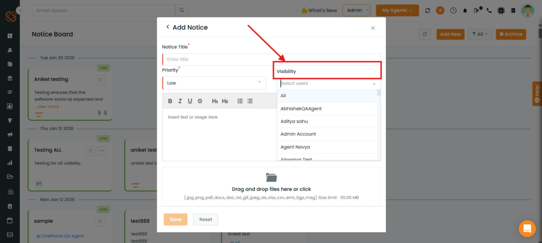Insert a bulleted list
Image resolution: width=542 pixels, height=243 pixels.
[250, 101]
